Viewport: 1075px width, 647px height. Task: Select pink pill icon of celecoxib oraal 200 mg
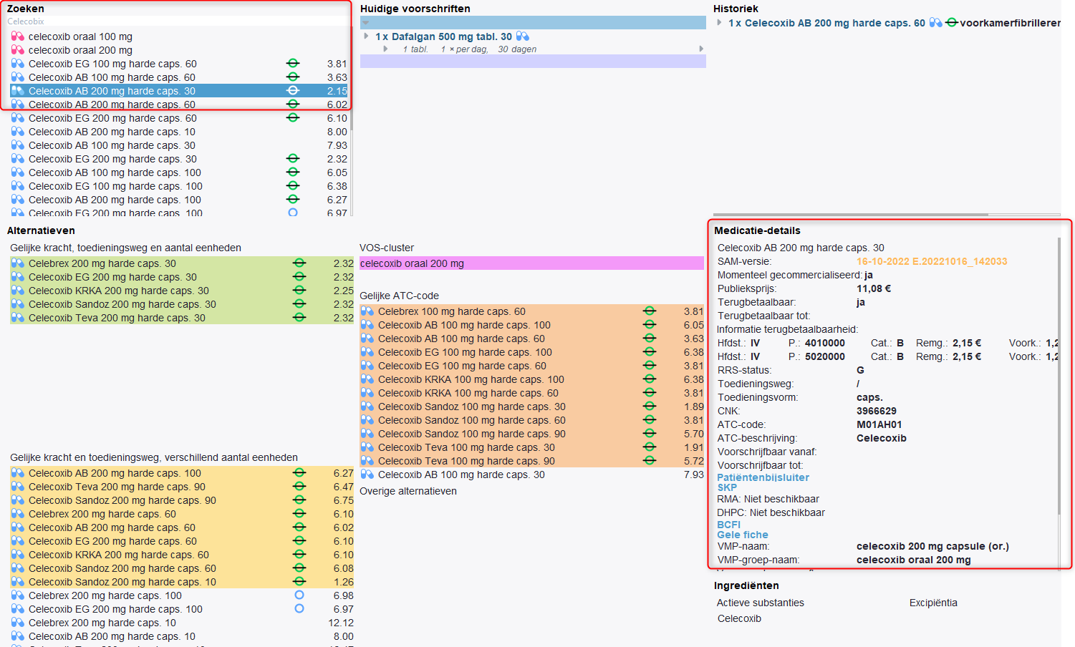pos(18,50)
